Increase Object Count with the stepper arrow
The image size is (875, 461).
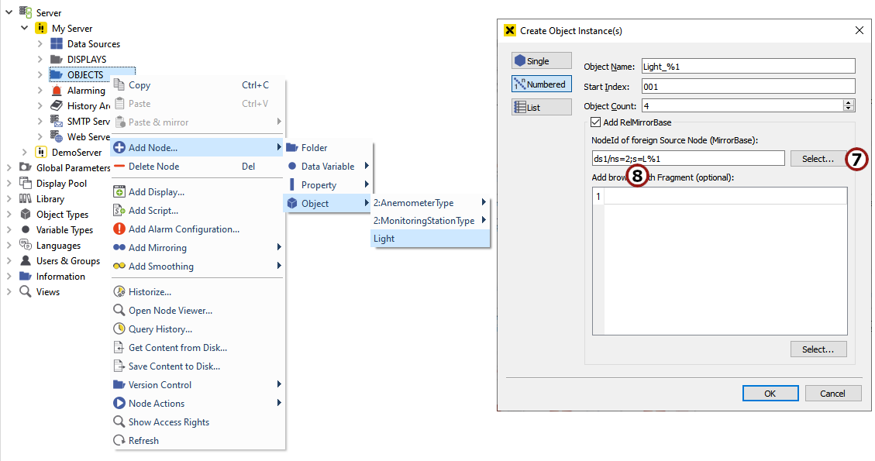coord(847,102)
